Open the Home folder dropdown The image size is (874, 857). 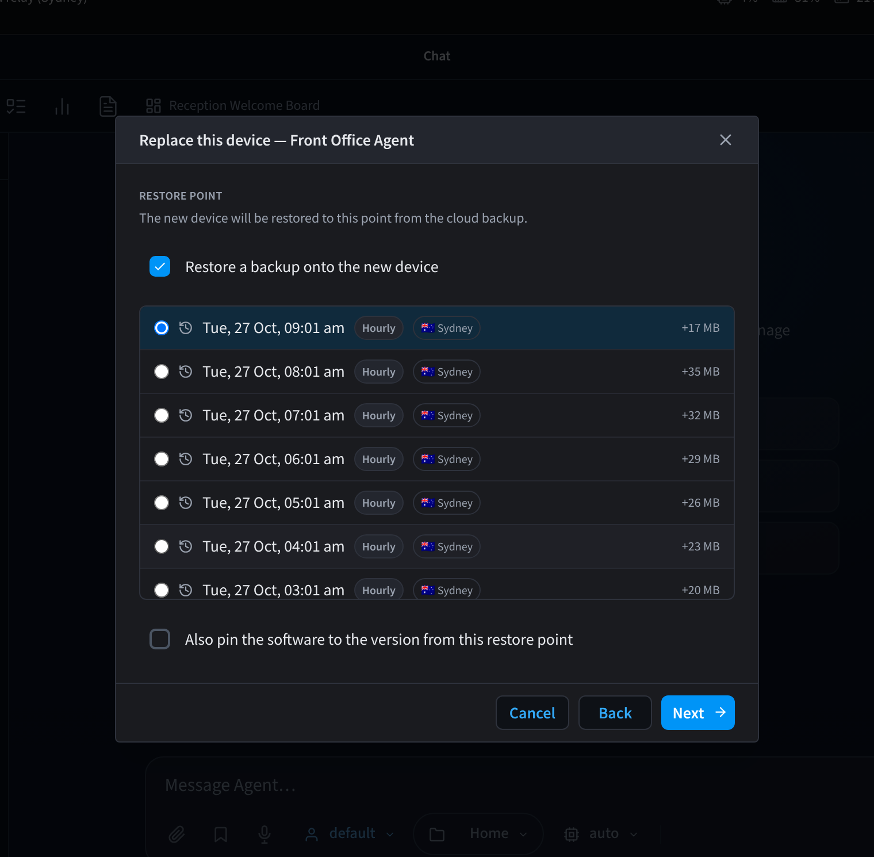pyautogui.click(x=478, y=833)
